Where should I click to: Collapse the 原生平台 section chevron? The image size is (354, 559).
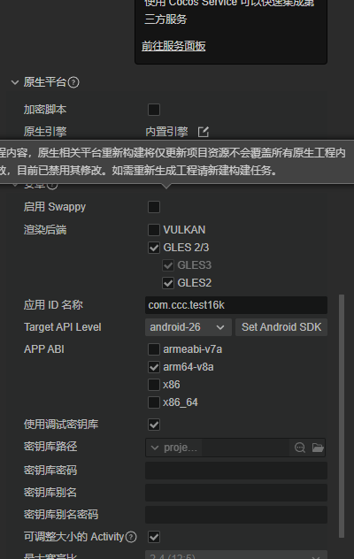(15, 83)
